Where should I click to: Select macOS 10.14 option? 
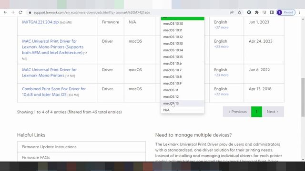click(x=183, y=50)
